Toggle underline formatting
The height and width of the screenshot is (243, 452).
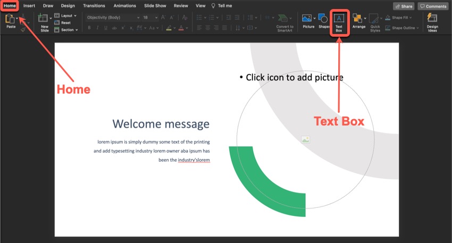[105, 28]
